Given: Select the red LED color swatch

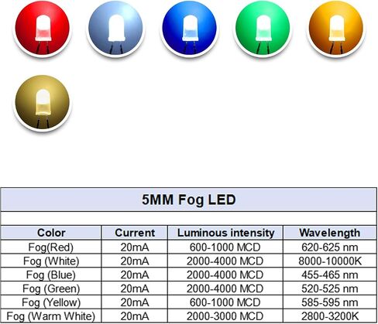Looking at the screenshot, I should 43,28.
